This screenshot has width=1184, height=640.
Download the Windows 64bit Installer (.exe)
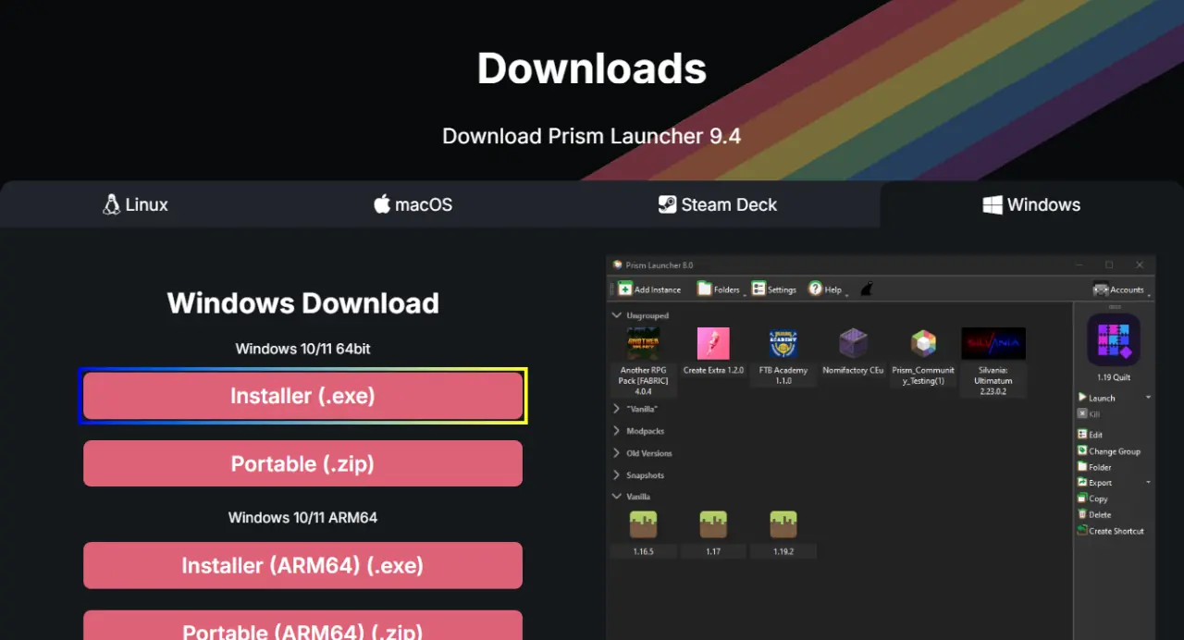(x=302, y=396)
